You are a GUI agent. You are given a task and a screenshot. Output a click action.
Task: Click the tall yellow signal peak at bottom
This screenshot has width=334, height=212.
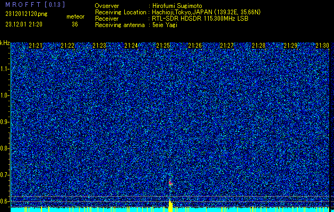(x=170, y=205)
